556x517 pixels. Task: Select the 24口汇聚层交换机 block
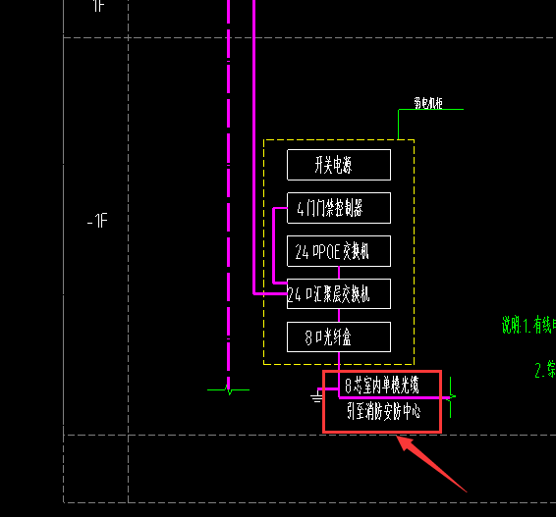339,294
